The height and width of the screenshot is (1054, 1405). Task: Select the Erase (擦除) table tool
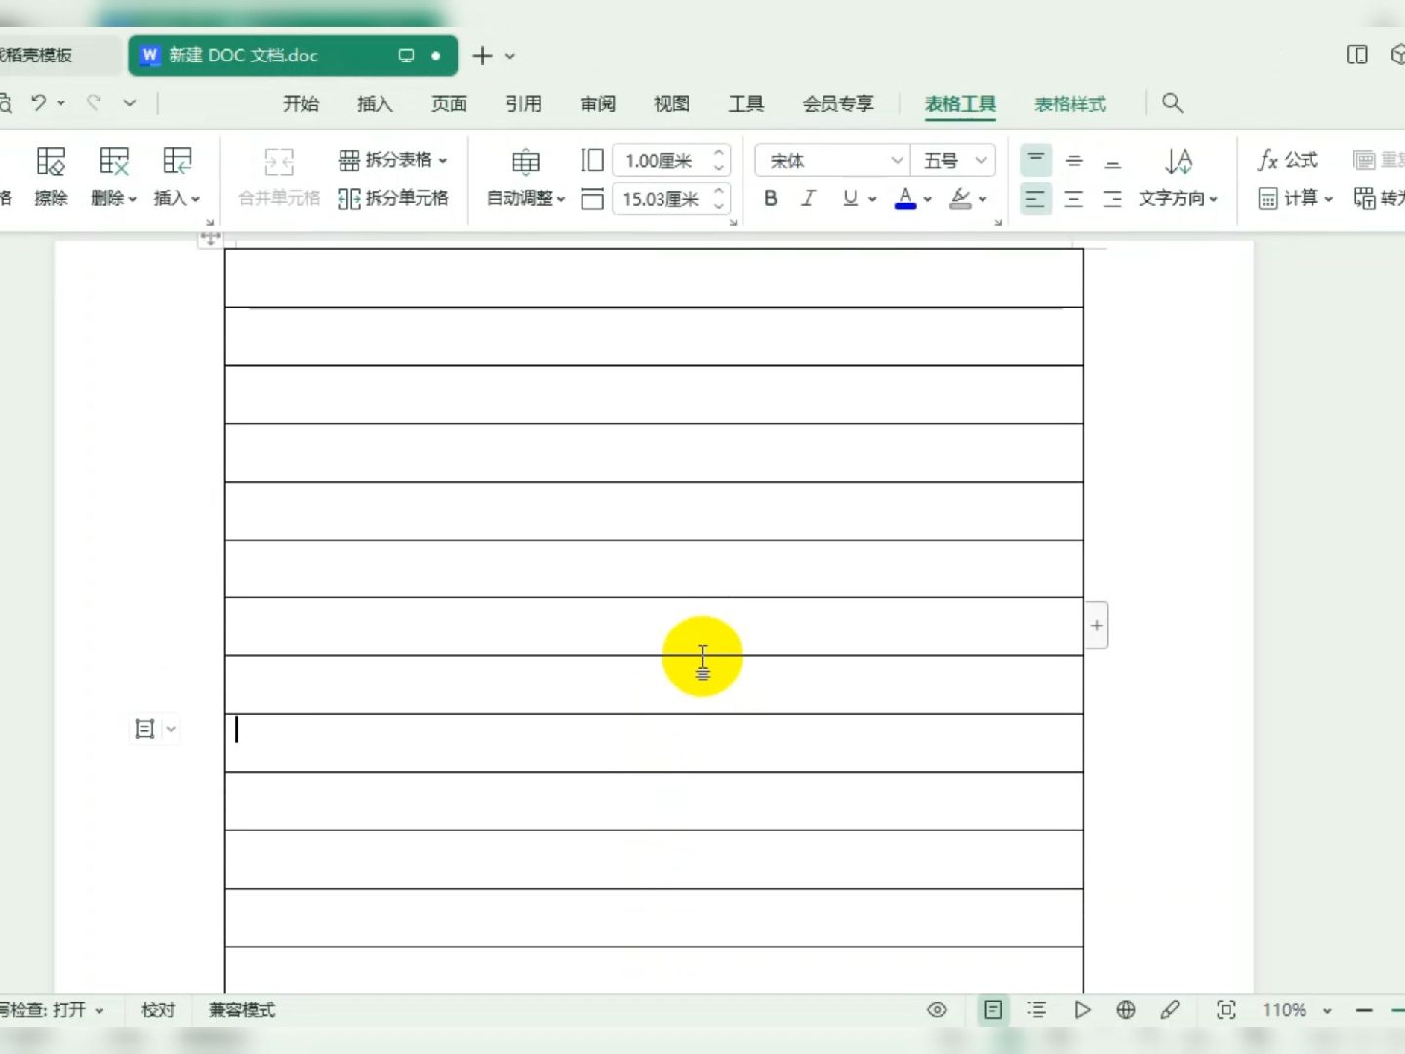[x=51, y=177]
